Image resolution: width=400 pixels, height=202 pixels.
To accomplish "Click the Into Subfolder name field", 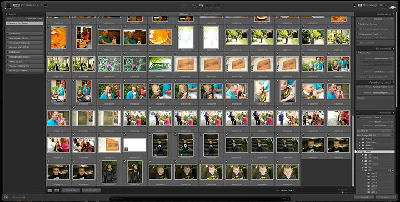I will pos(384,117).
